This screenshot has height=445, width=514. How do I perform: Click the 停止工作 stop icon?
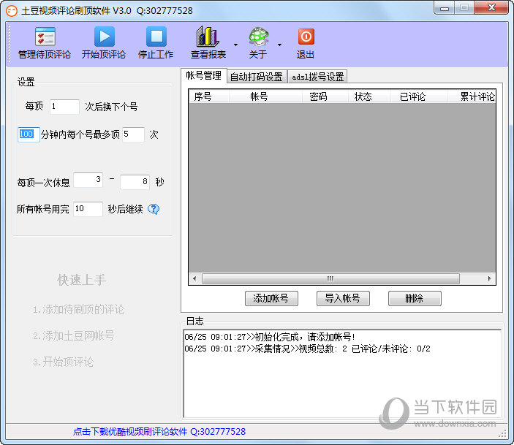[156, 37]
